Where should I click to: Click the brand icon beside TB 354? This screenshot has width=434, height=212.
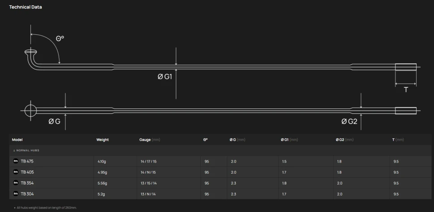tap(16, 183)
